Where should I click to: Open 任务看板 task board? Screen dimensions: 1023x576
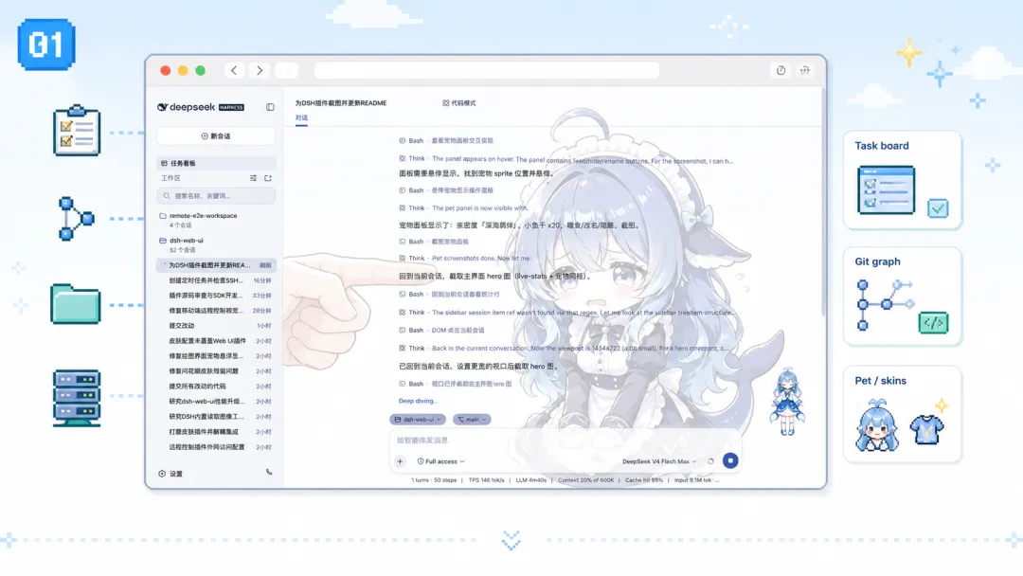click(216, 163)
